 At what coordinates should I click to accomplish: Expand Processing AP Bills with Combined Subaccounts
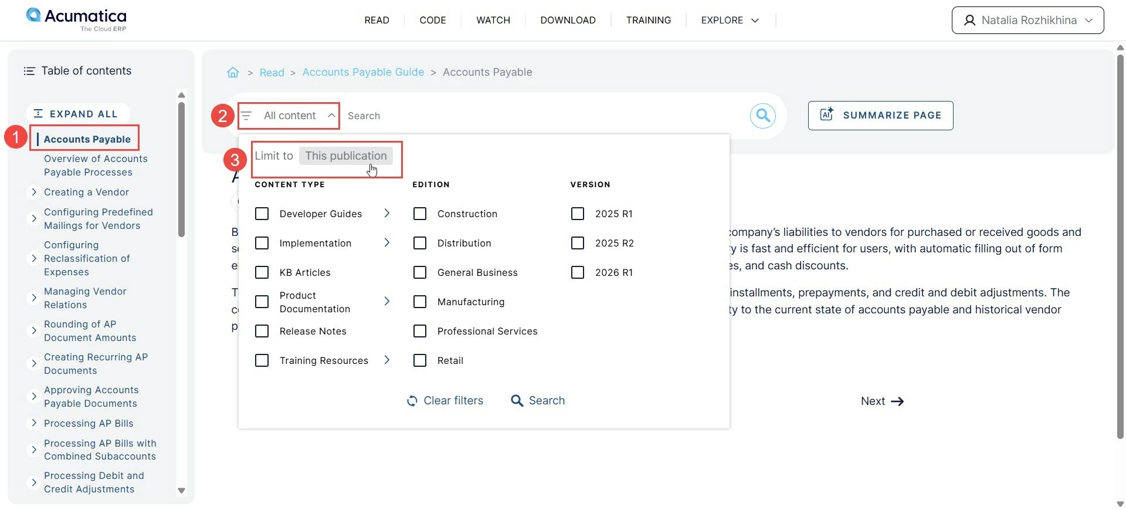[34, 450]
